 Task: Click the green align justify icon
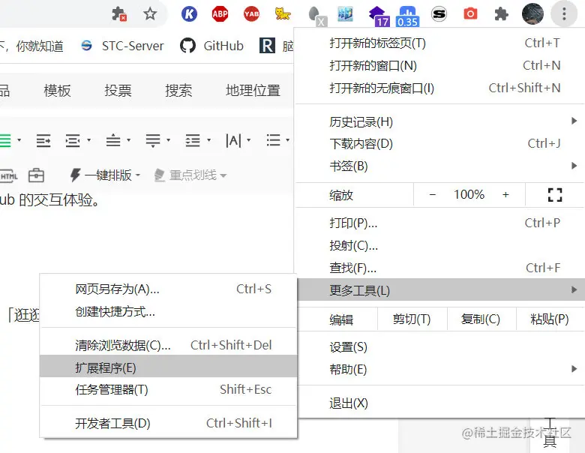pos(6,141)
